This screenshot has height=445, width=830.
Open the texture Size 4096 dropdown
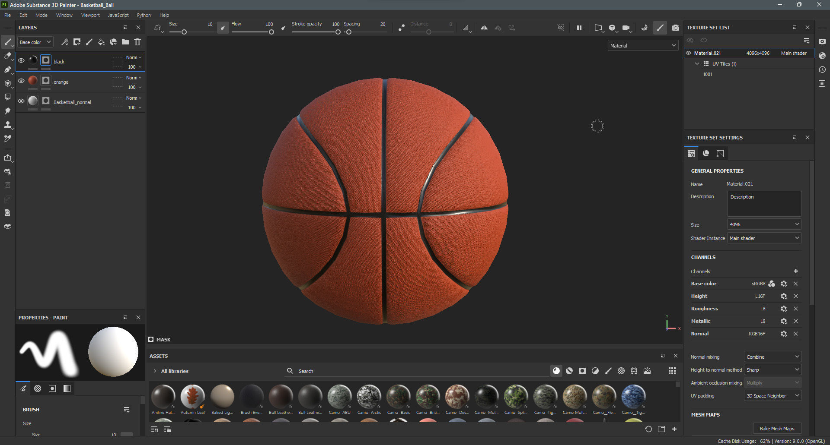pyautogui.click(x=764, y=224)
